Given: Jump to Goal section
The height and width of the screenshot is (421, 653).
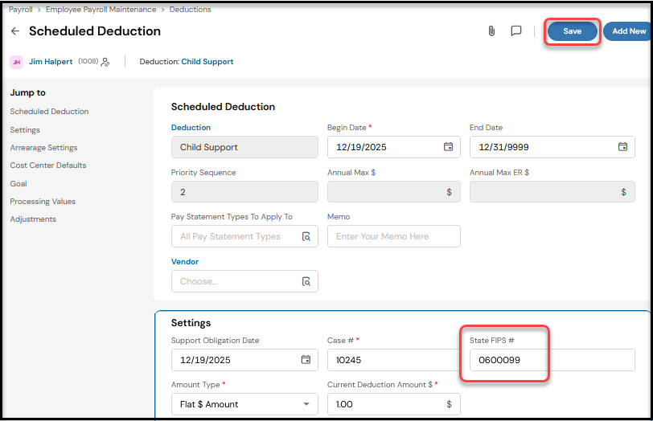Looking at the screenshot, I should pyautogui.click(x=18, y=184).
